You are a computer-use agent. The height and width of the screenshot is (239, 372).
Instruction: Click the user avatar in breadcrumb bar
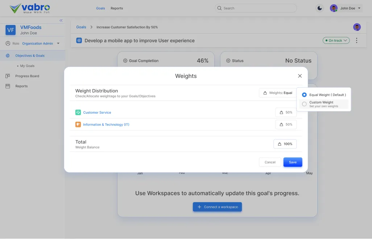coord(357,27)
